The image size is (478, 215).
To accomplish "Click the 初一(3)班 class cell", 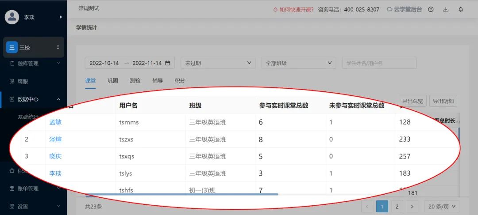I will [202, 190].
